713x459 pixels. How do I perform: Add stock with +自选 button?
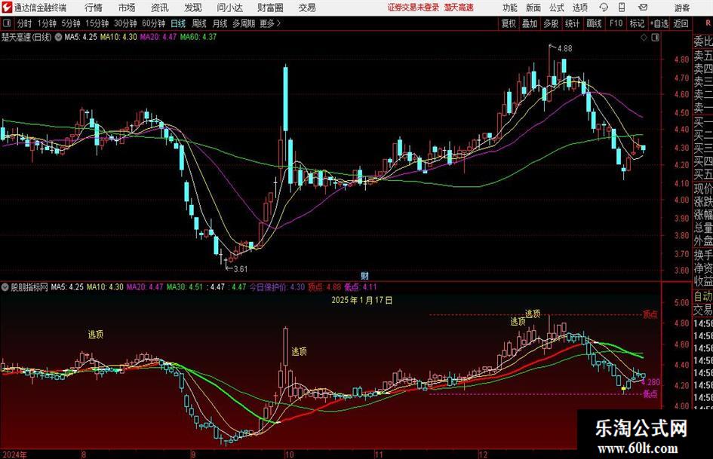coord(659,23)
